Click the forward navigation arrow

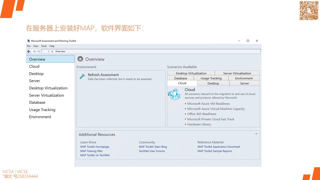(x=34, y=51)
